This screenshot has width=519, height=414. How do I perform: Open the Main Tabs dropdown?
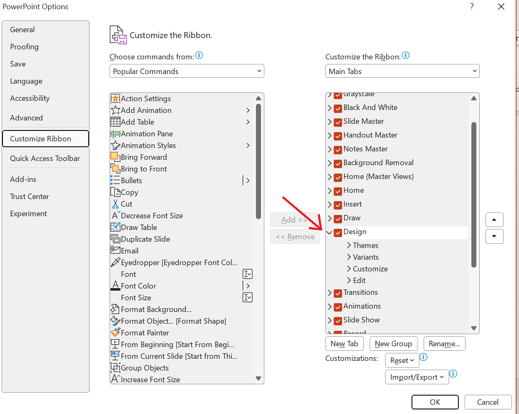click(402, 71)
